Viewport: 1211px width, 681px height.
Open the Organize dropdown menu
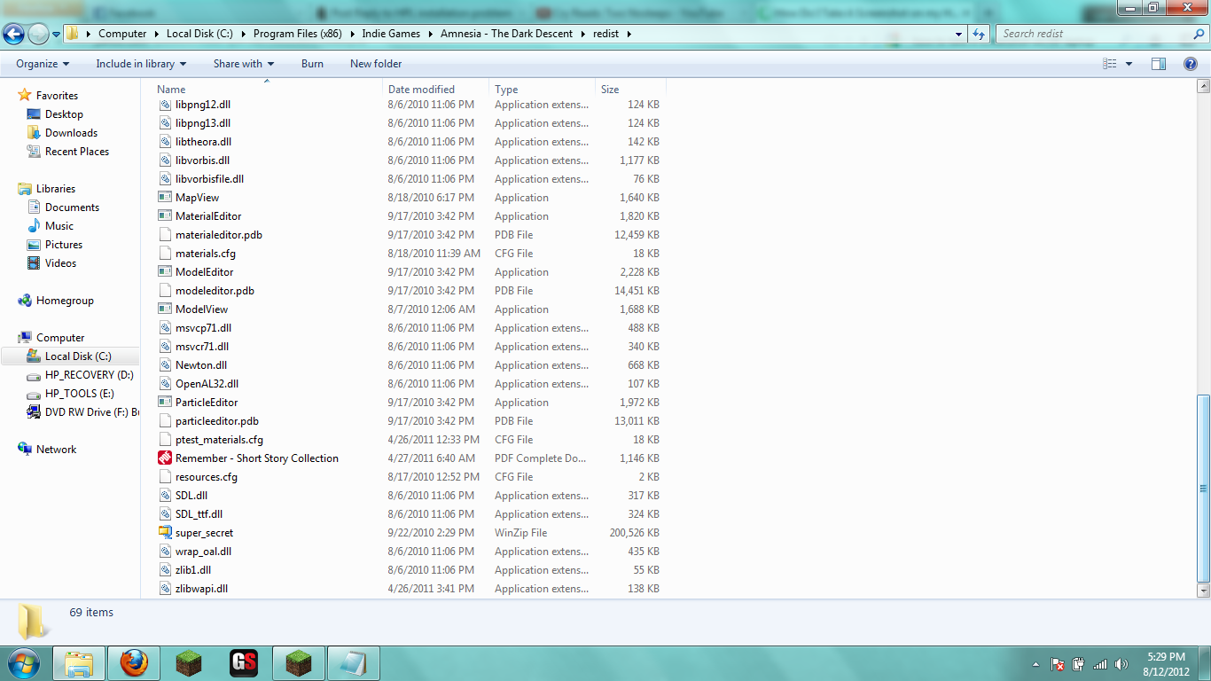(x=43, y=64)
